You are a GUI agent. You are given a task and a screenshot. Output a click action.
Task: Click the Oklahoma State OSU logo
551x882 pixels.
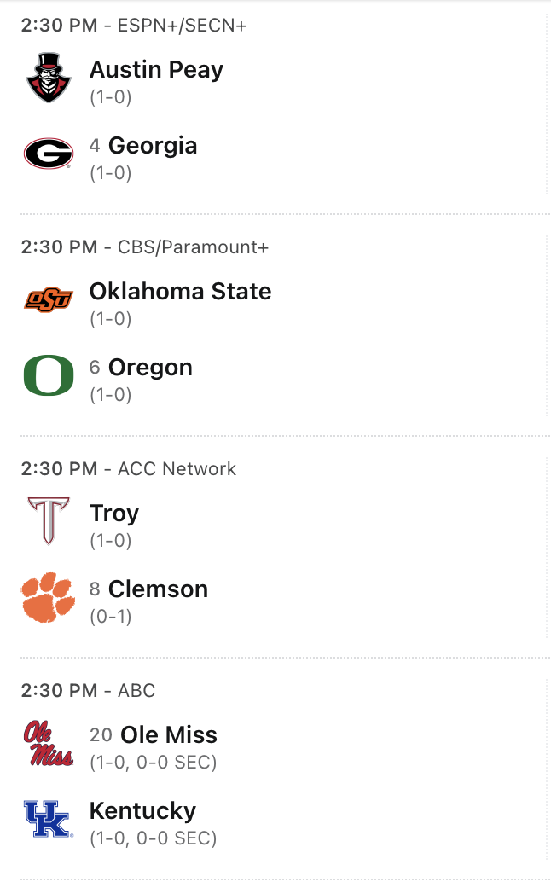click(x=48, y=299)
